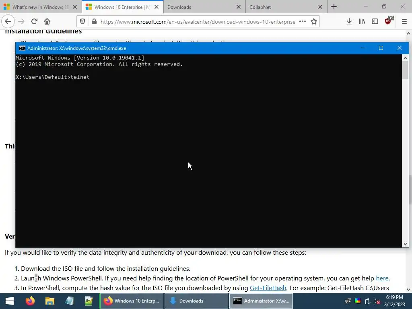Close the What's new in Windows tab
Image resolution: width=412 pixels, height=309 pixels.
[x=75, y=7]
